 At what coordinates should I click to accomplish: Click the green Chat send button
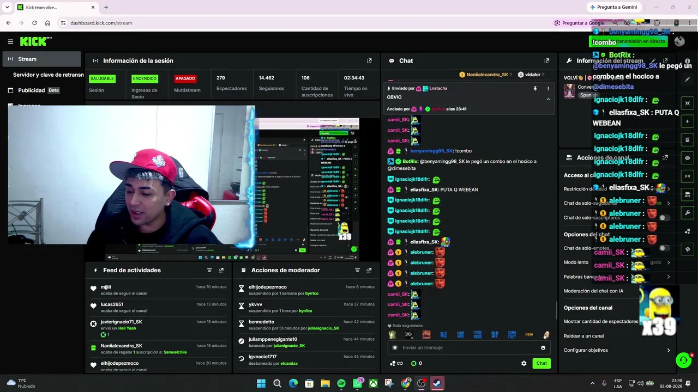[x=541, y=363]
